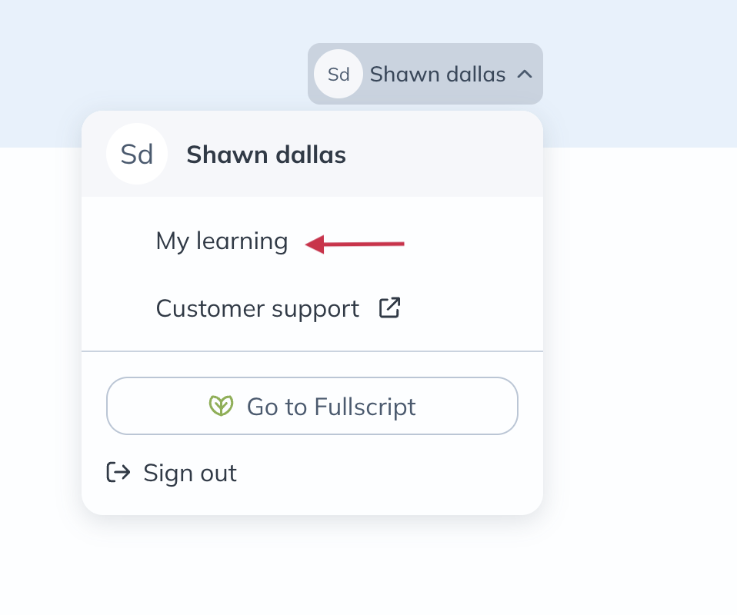Click the large Sd avatar in menu header

click(137, 155)
